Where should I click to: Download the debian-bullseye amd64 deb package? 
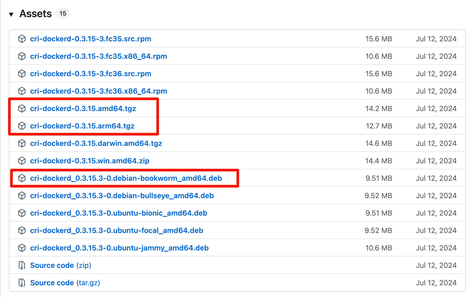point(122,196)
